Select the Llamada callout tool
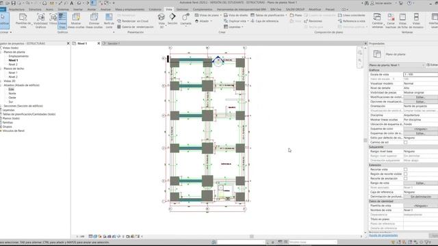Screen dimensions: 438x246 (185, 19)
